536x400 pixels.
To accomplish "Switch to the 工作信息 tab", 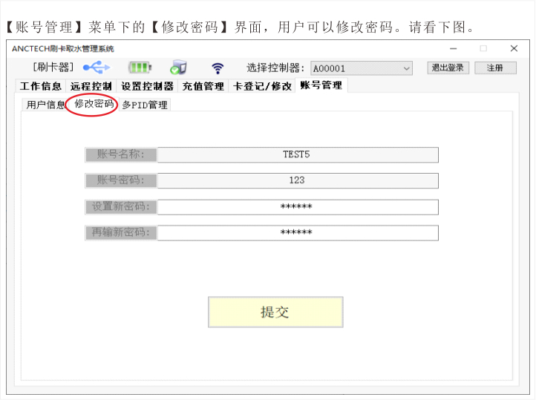I will (41, 86).
